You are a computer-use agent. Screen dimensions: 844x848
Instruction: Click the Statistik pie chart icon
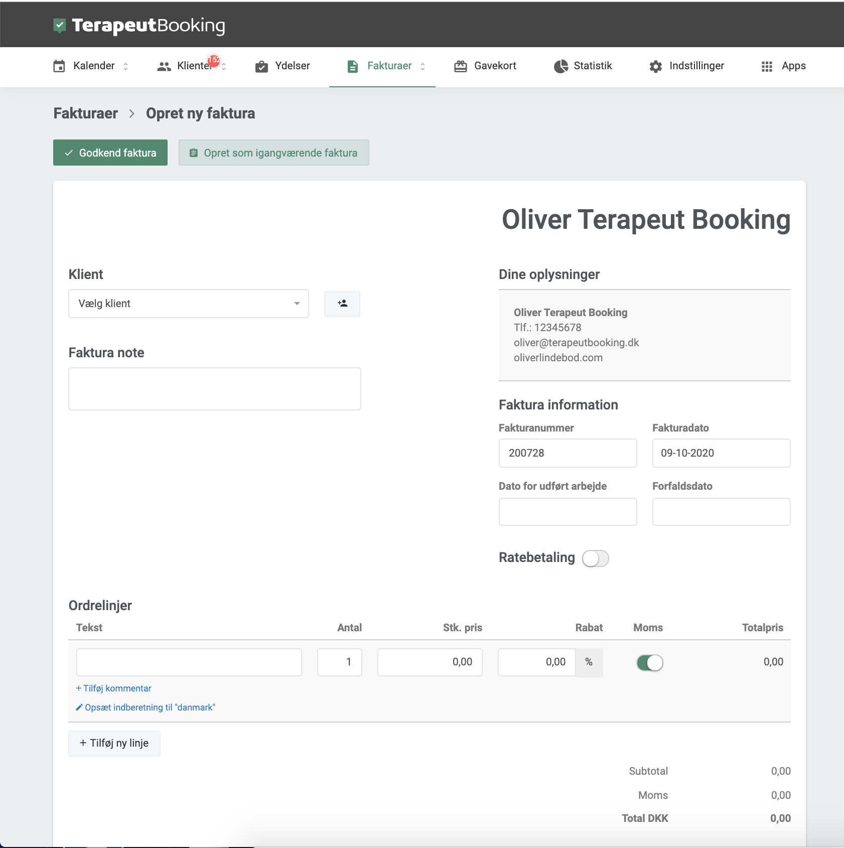(560, 66)
